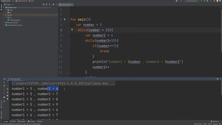Click the Stop square icon in Run panel
The height and width of the screenshot is (125, 222).
(x=4, y=97)
